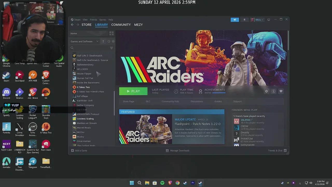Open friend PHANTOM's entry
332x187 pixels.
point(246,139)
